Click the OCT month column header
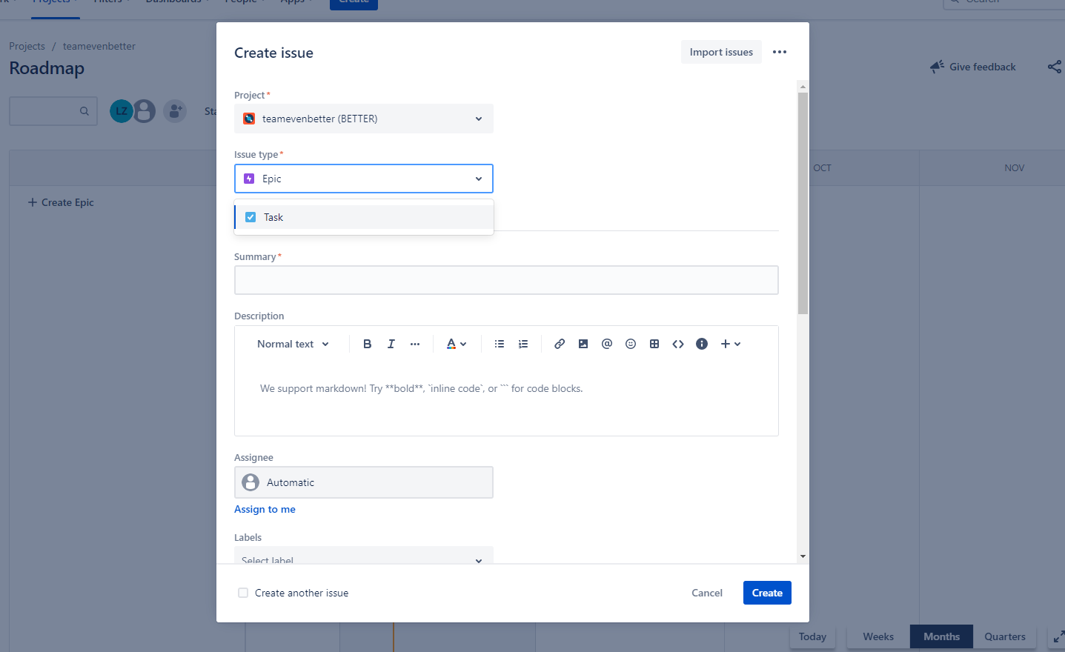The width and height of the screenshot is (1065, 652). click(x=822, y=168)
